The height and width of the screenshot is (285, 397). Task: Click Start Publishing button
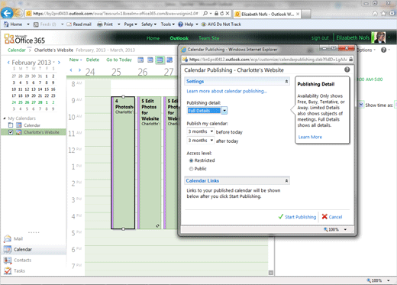click(297, 217)
